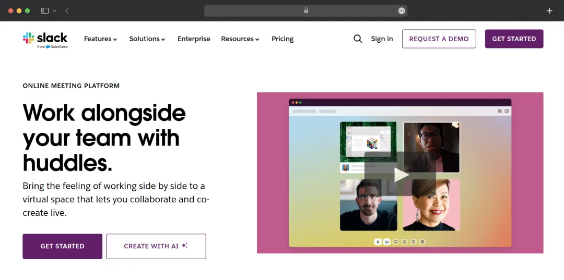Show the browser sidebar panel icon

pos(44,11)
